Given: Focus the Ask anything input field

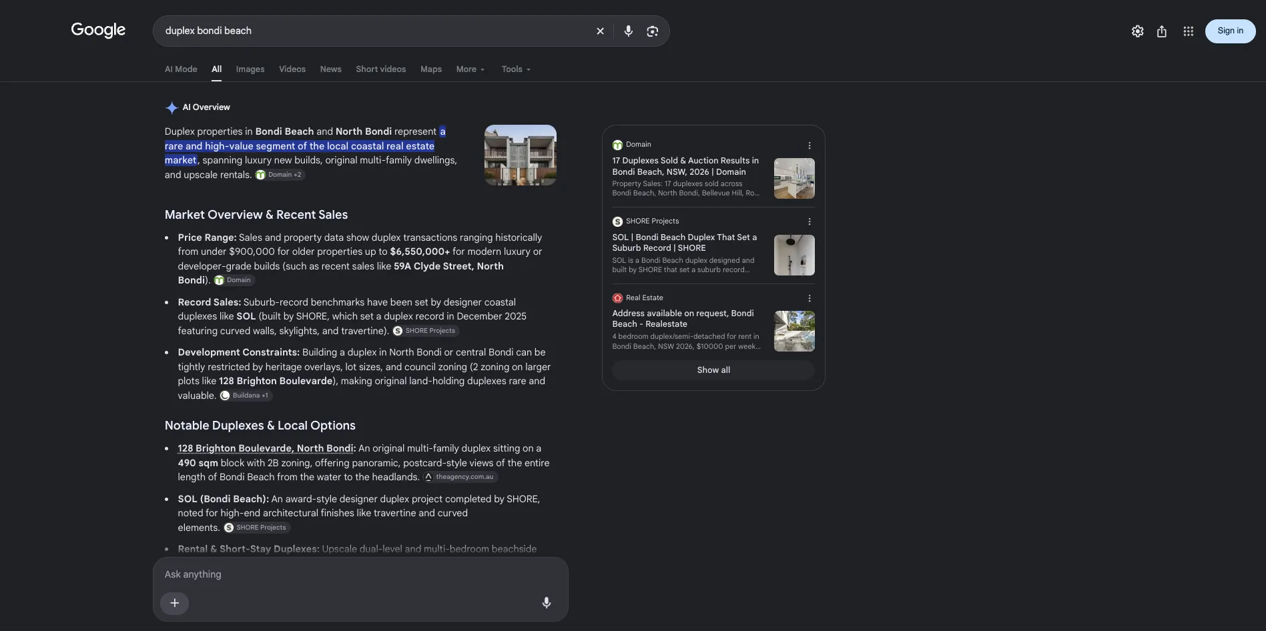Looking at the screenshot, I should pos(360,574).
